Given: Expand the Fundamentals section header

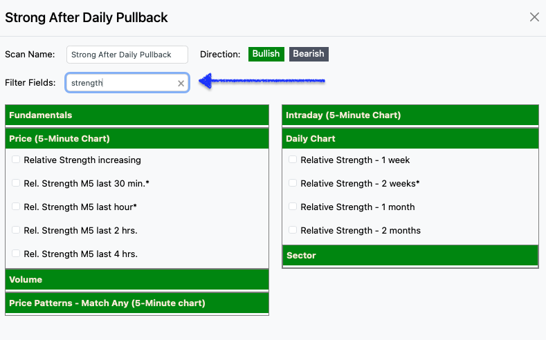Looking at the screenshot, I should (136, 115).
